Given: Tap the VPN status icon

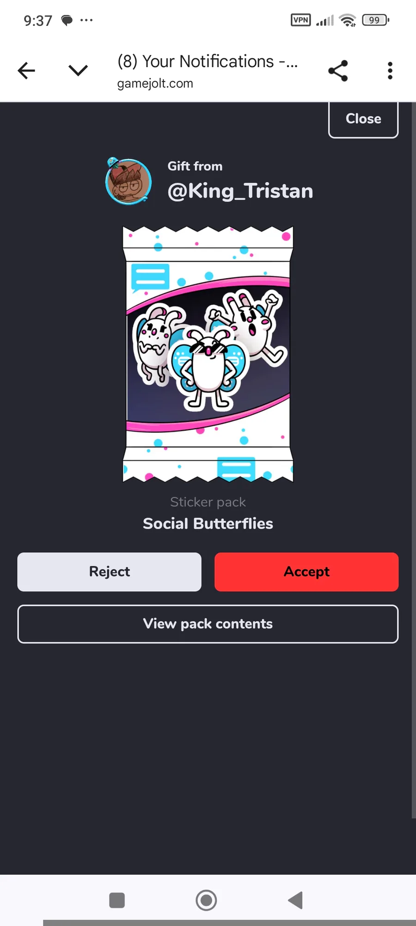Looking at the screenshot, I should 301,20.
